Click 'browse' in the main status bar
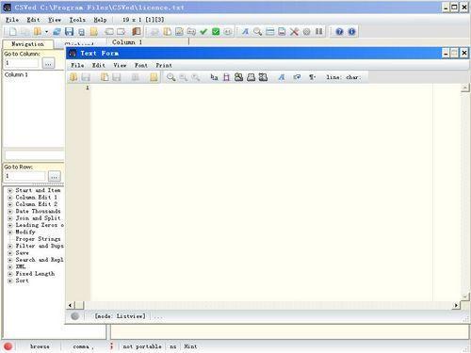471x353 pixels. pos(40,346)
